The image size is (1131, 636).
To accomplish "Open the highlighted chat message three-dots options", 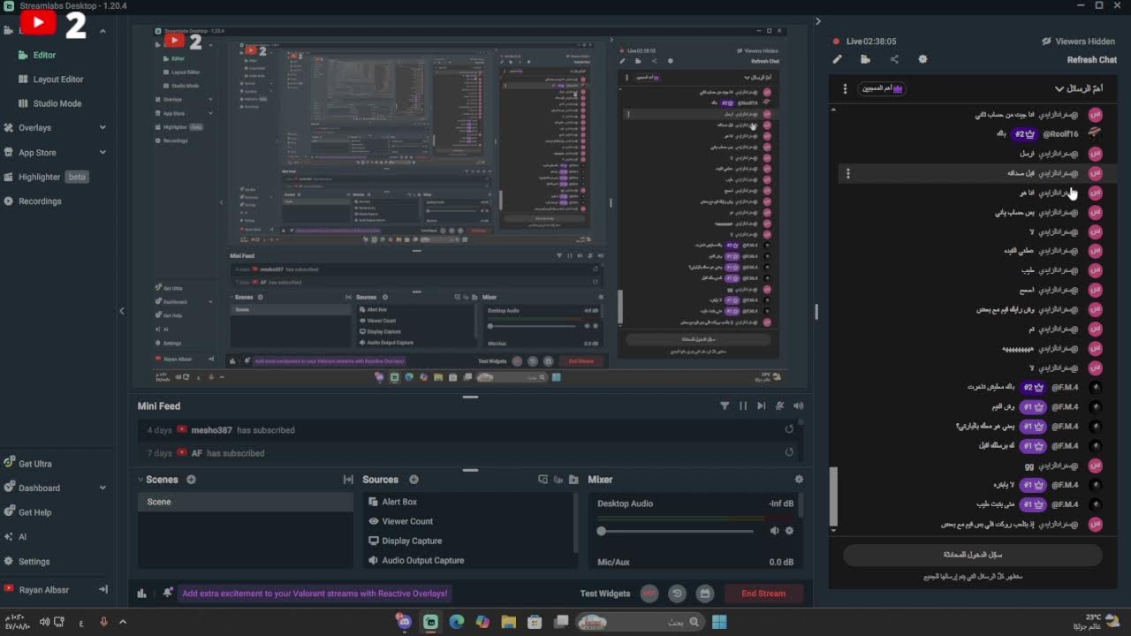I will tap(848, 173).
